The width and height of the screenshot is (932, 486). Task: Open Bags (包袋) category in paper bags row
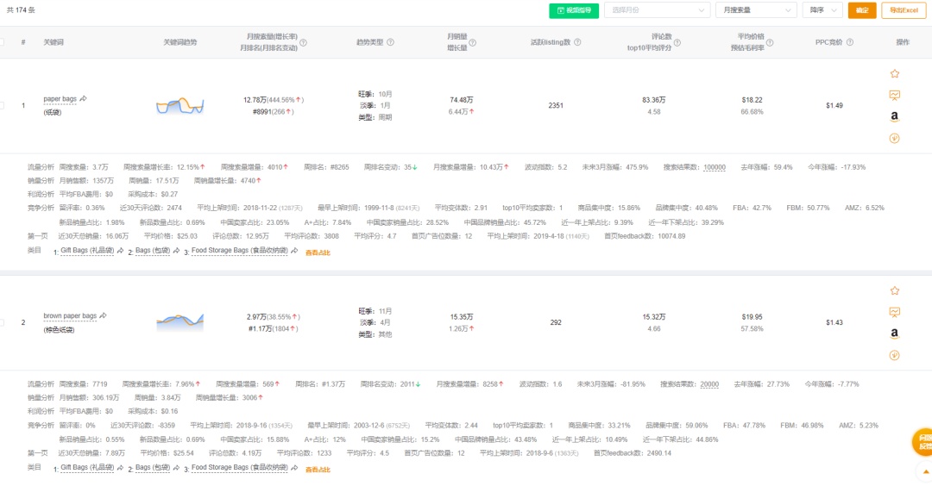[153, 251]
